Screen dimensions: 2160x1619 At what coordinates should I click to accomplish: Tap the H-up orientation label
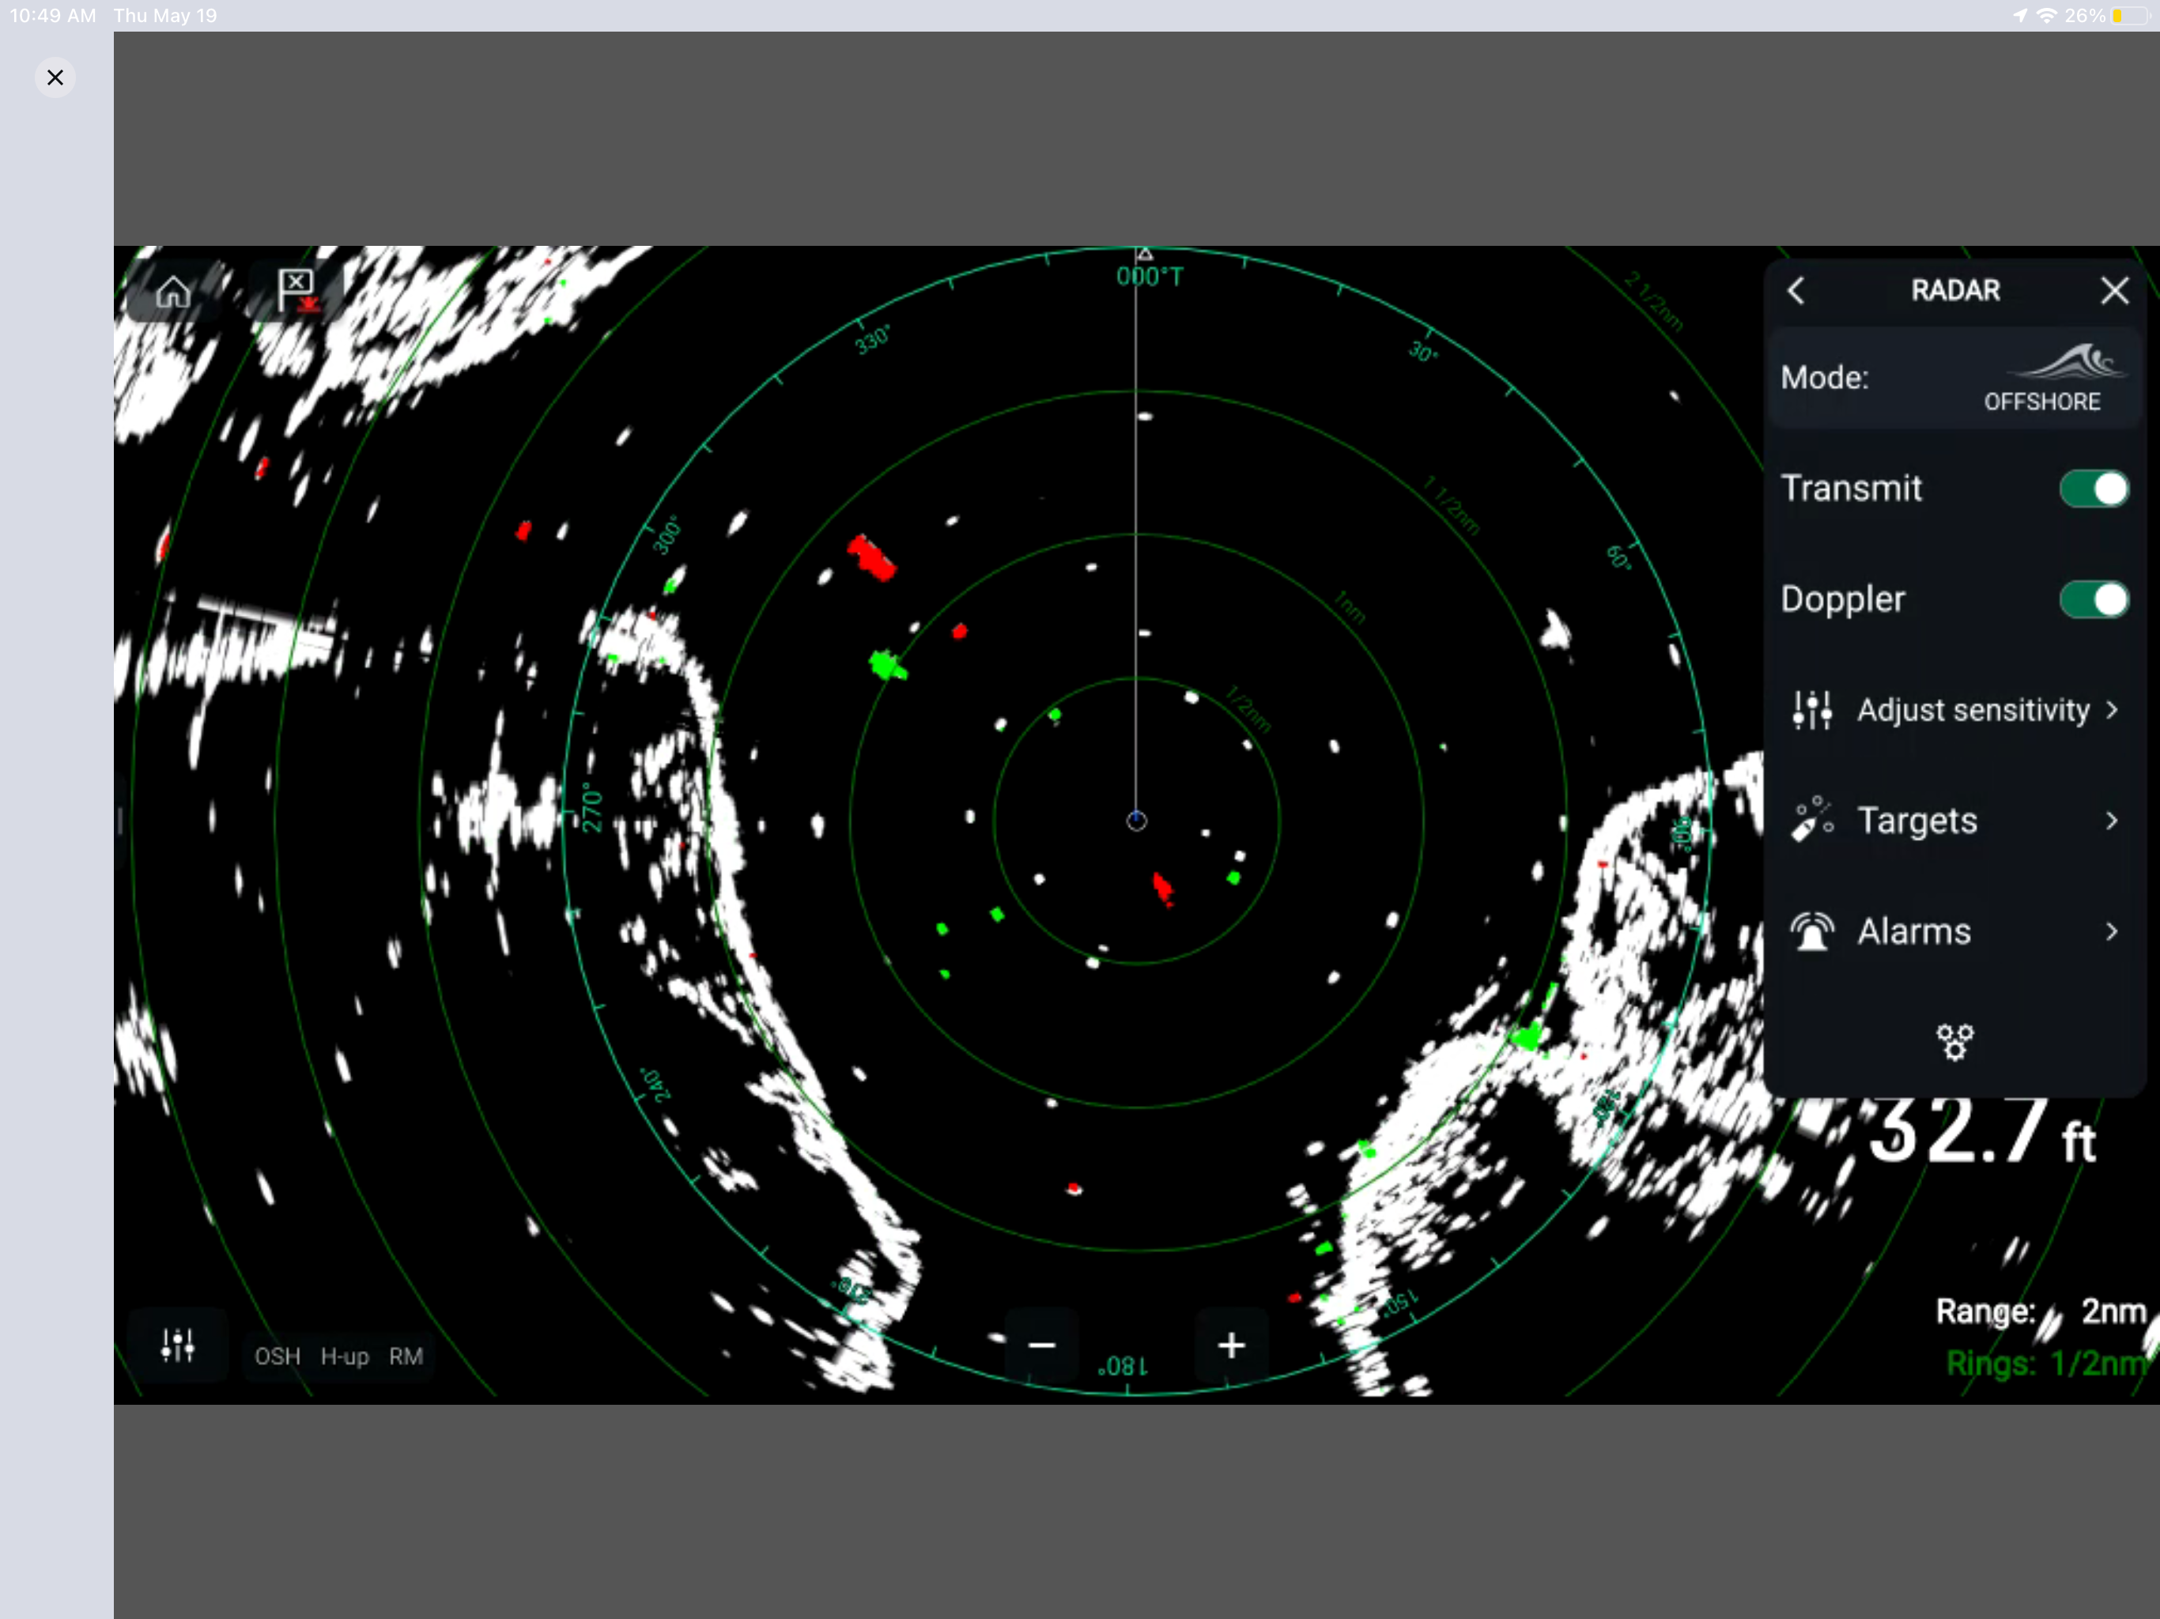(345, 1357)
